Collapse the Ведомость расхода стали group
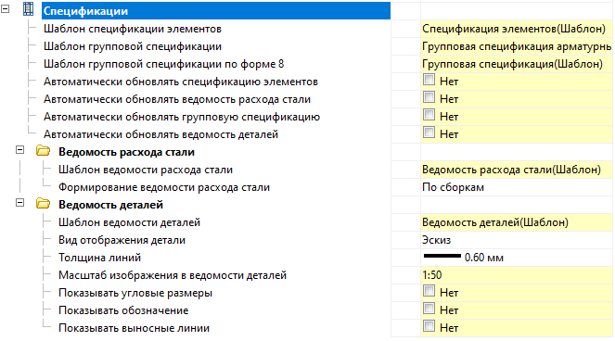 click(20, 150)
